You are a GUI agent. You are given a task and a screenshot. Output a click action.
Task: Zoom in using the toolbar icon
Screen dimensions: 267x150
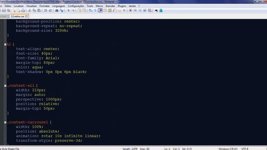[68, 10]
